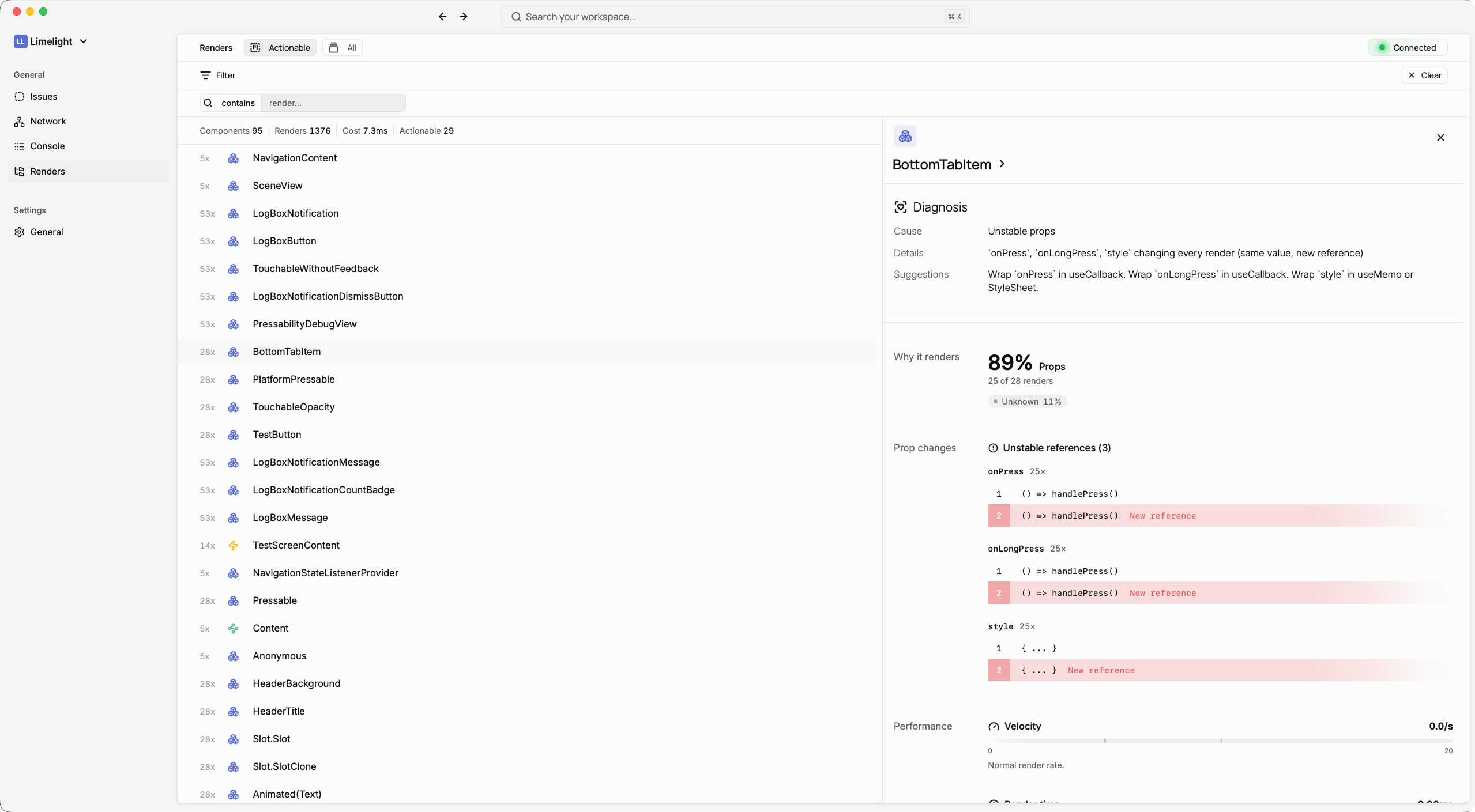Select PlatformPressable from the render list
Screen dimensions: 1475x812
[x=294, y=379]
